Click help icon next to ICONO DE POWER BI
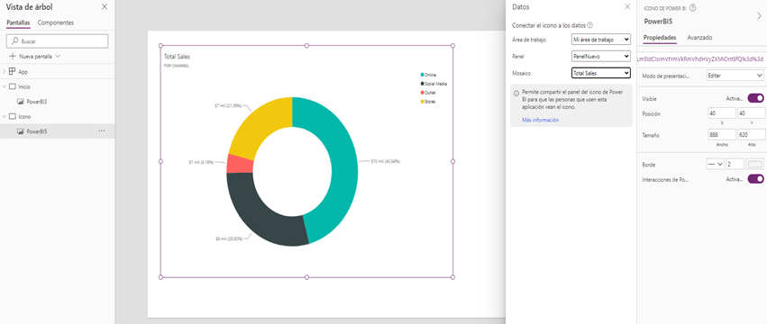The image size is (767, 324). click(x=693, y=8)
